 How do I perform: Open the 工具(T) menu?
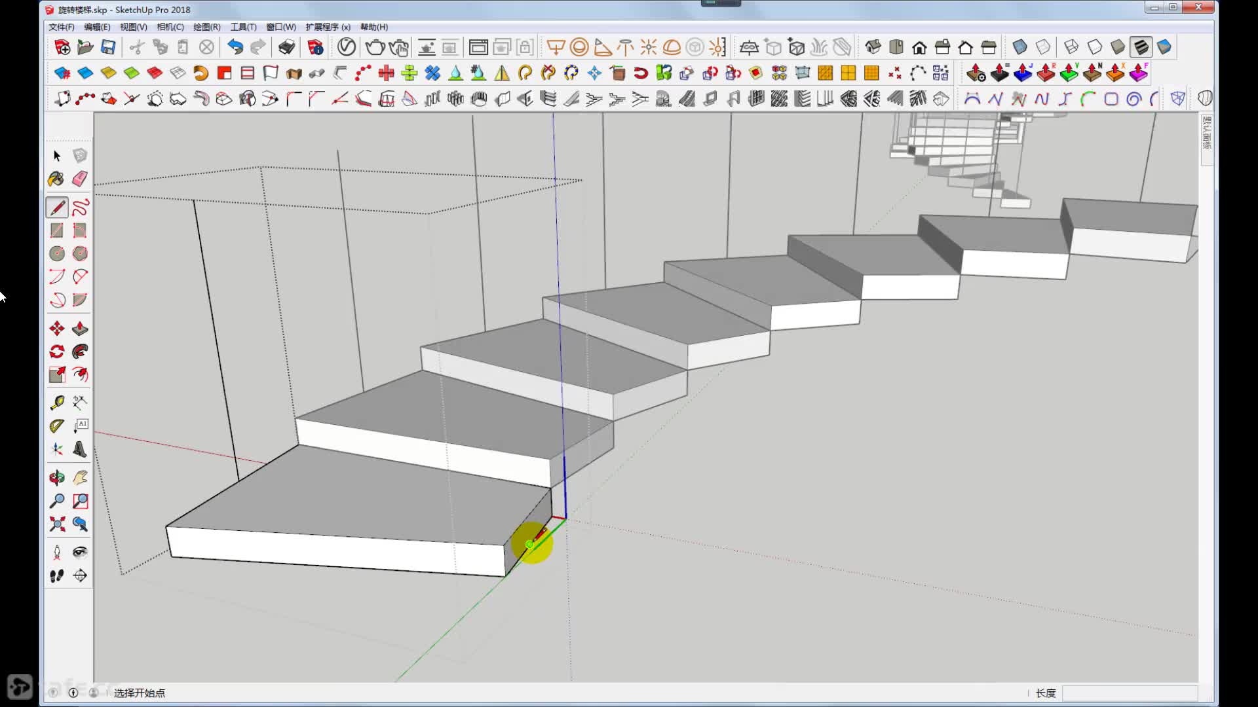click(243, 27)
